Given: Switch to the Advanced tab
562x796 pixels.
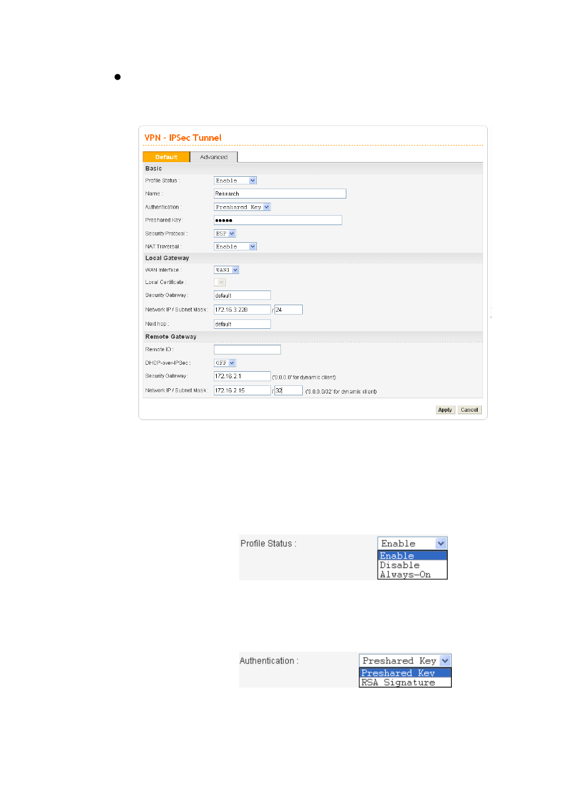Looking at the screenshot, I should [214, 157].
